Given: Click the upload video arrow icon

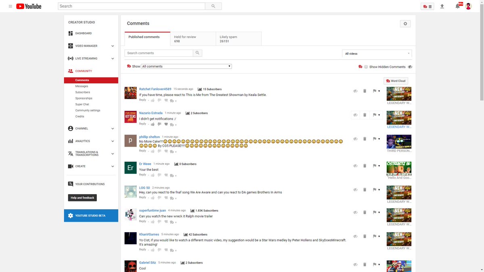Looking at the screenshot, I should pyautogui.click(x=442, y=6).
